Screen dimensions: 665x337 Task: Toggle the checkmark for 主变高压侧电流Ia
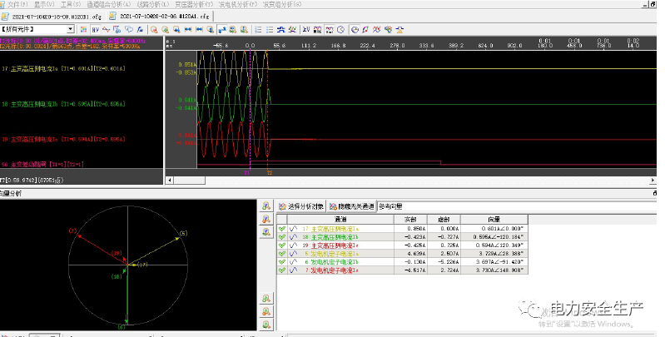coord(282,229)
